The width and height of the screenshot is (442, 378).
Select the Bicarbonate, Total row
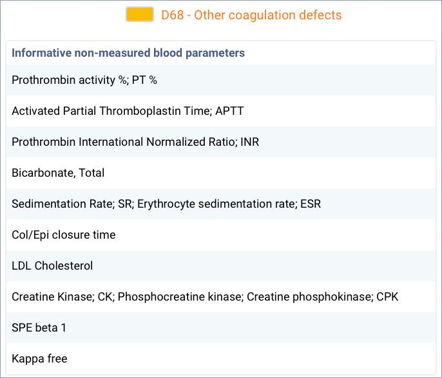[x=58, y=173]
